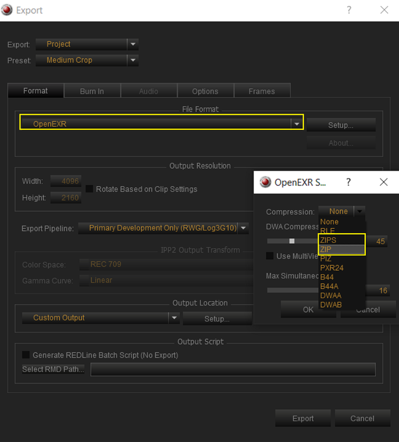Click the DWA Compression slider handle
The height and width of the screenshot is (442, 399).
[x=292, y=241]
